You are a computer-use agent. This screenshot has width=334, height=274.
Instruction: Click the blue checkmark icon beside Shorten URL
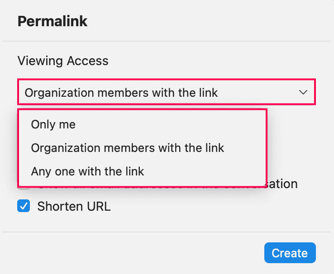24,207
